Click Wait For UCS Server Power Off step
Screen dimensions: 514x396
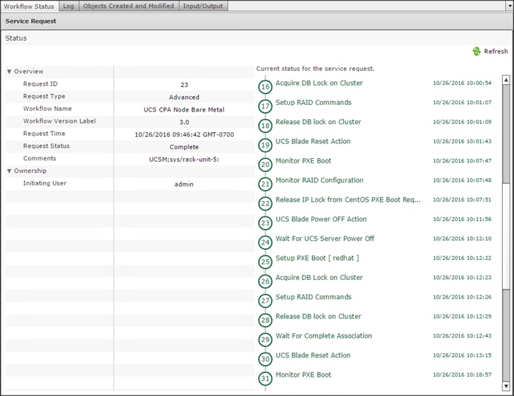(x=325, y=239)
